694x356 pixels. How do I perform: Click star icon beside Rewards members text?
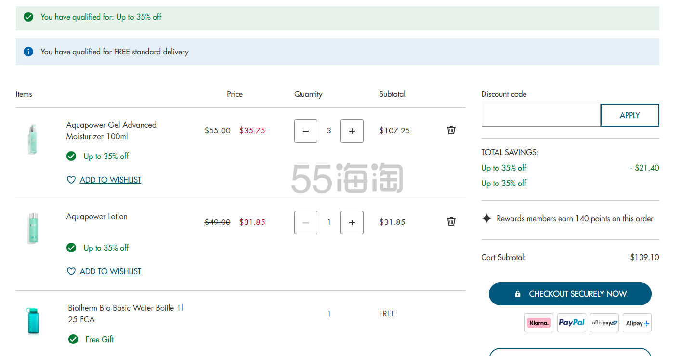[487, 218]
